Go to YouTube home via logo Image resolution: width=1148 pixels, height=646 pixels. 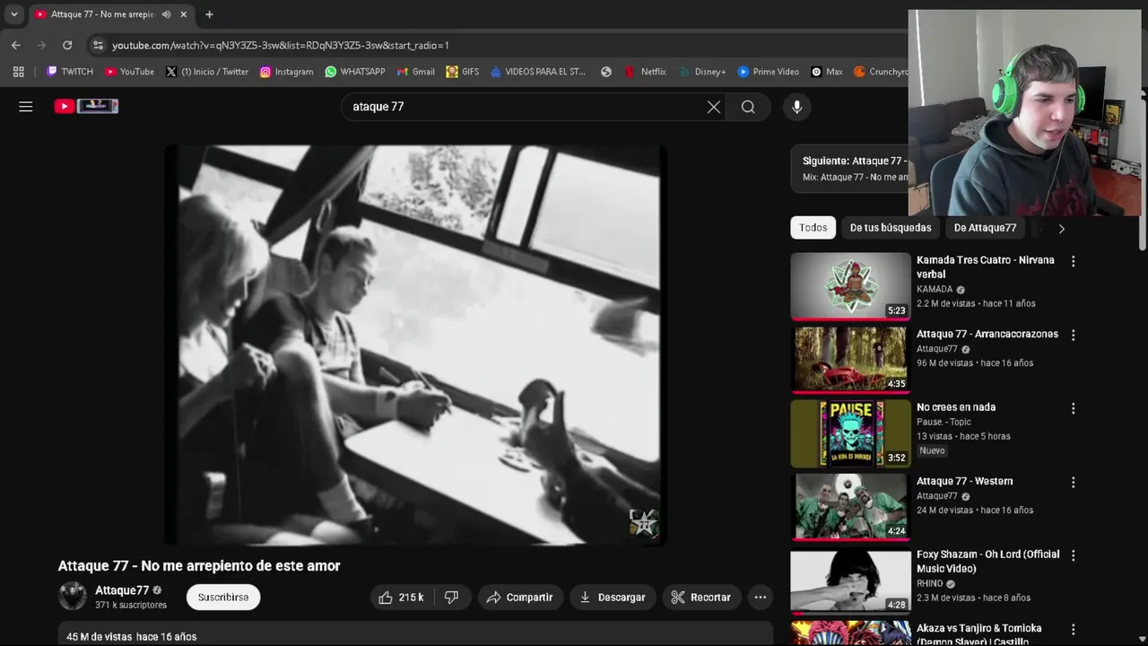pos(86,106)
